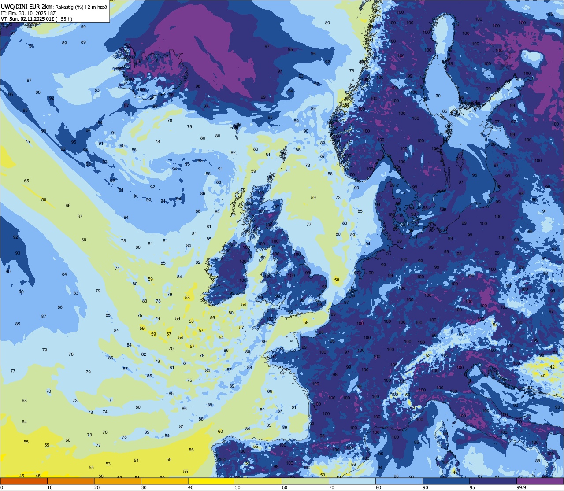
Task: Click the '42' humidity value on the map
Action: (552, 367)
